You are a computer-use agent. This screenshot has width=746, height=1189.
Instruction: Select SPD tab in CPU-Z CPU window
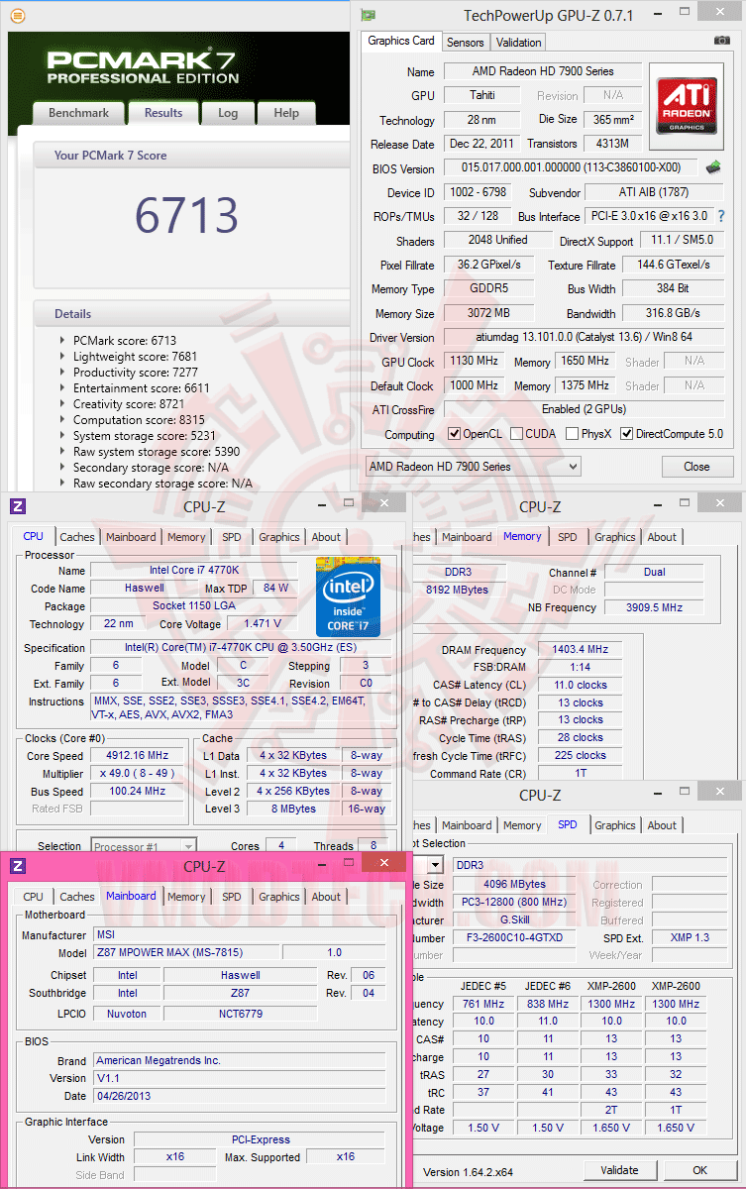point(231,537)
